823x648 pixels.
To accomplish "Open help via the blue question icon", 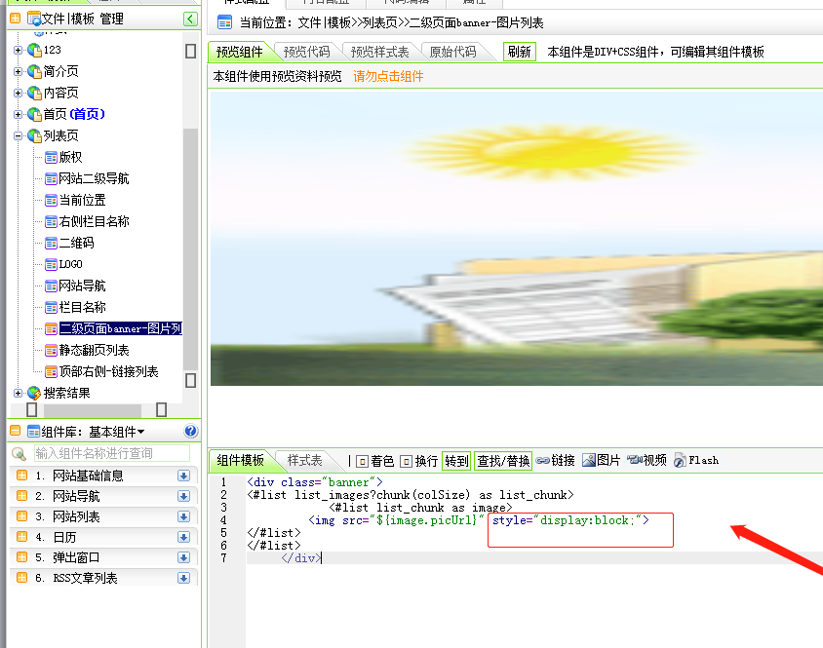I will (190, 432).
